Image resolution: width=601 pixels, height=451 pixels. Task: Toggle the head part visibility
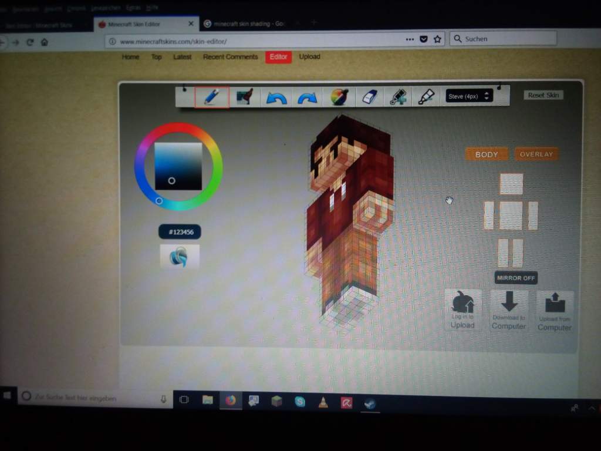511,184
